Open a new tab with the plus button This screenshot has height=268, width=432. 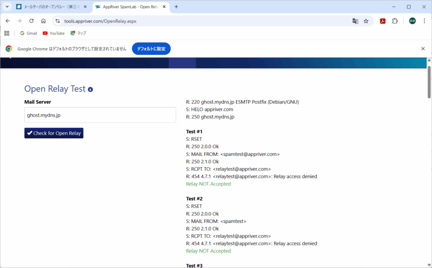(x=176, y=7)
